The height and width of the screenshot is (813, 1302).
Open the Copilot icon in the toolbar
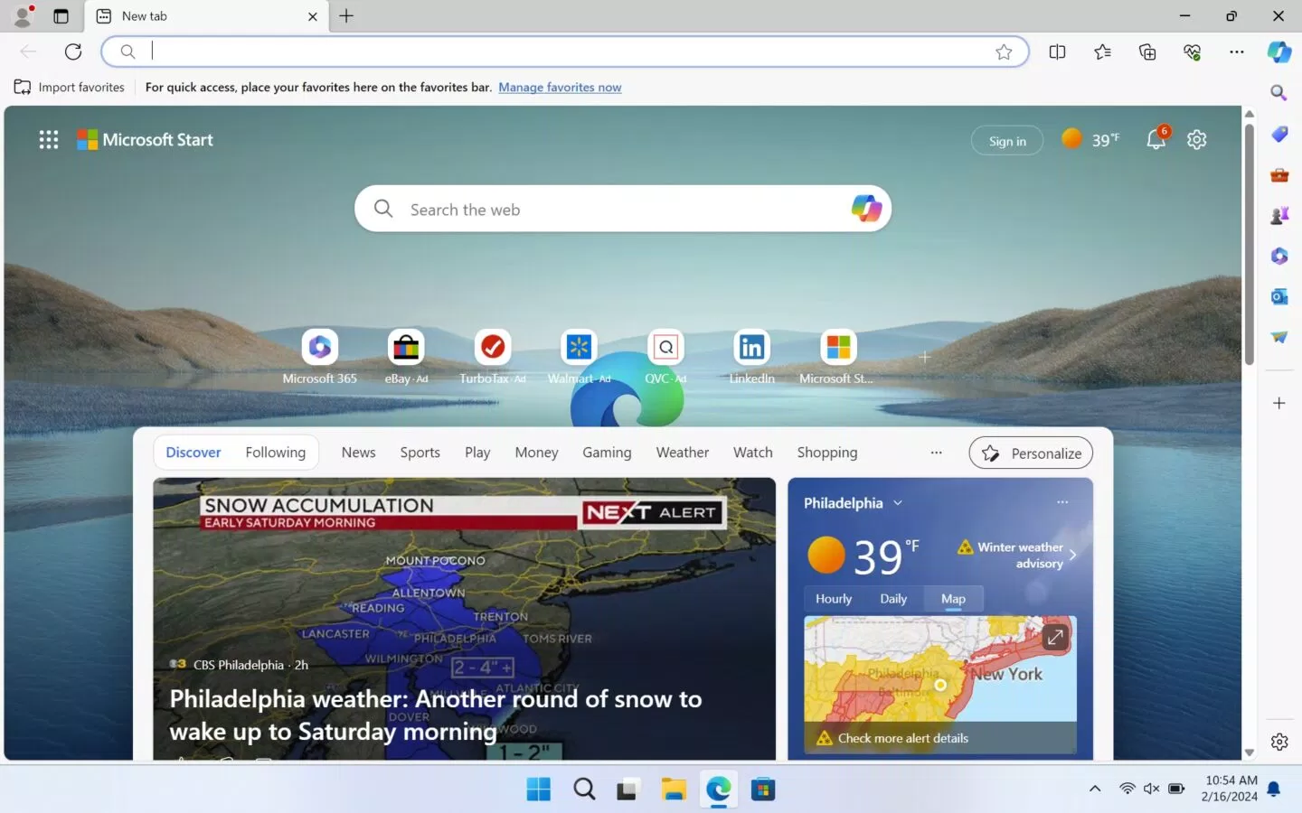pyautogui.click(x=1279, y=51)
